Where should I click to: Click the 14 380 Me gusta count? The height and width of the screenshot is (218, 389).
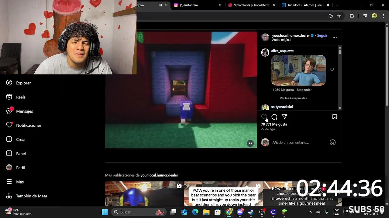(x=282, y=90)
